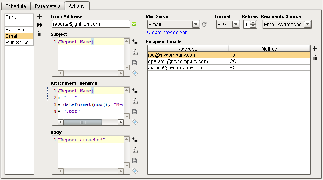Open Attachment Filename function picker icon

135,101
